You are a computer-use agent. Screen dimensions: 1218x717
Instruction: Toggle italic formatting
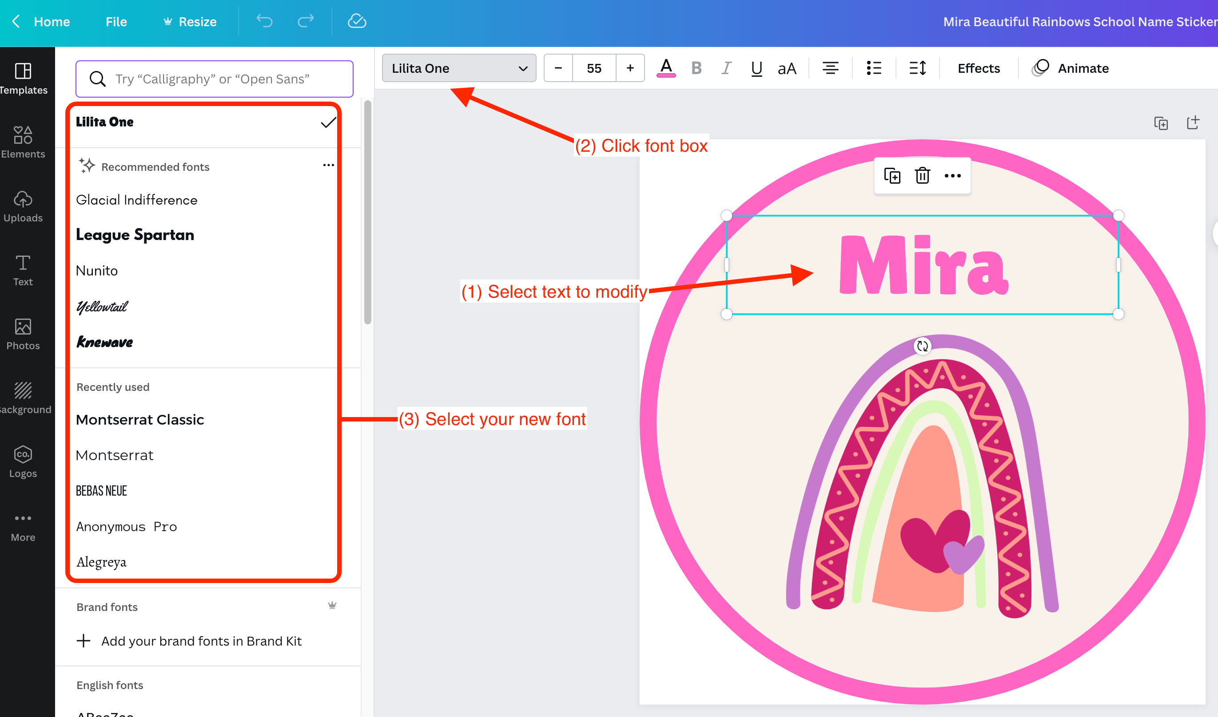click(725, 68)
